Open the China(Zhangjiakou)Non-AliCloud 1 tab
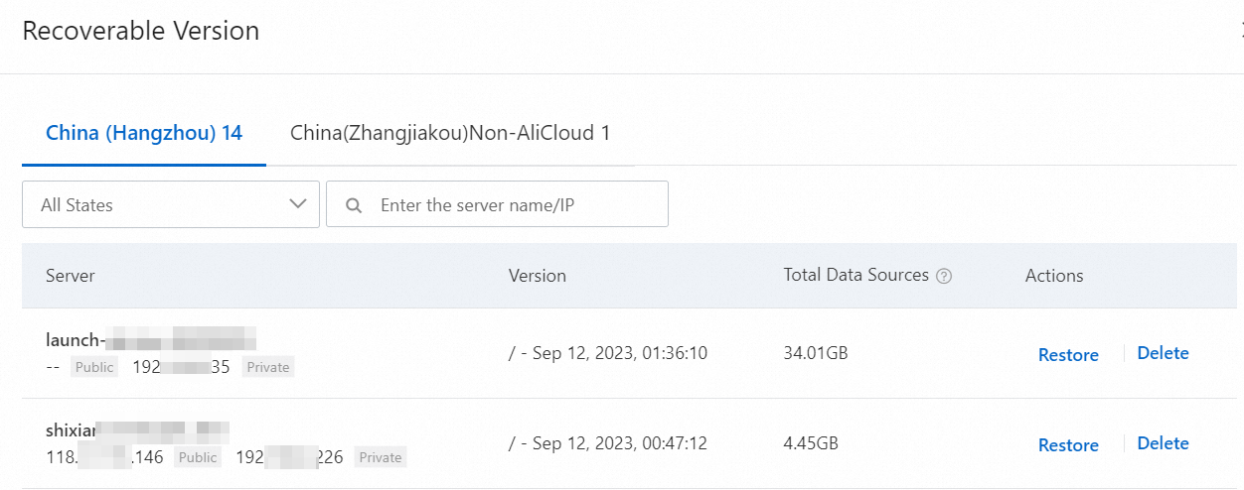 pyautogui.click(x=450, y=133)
